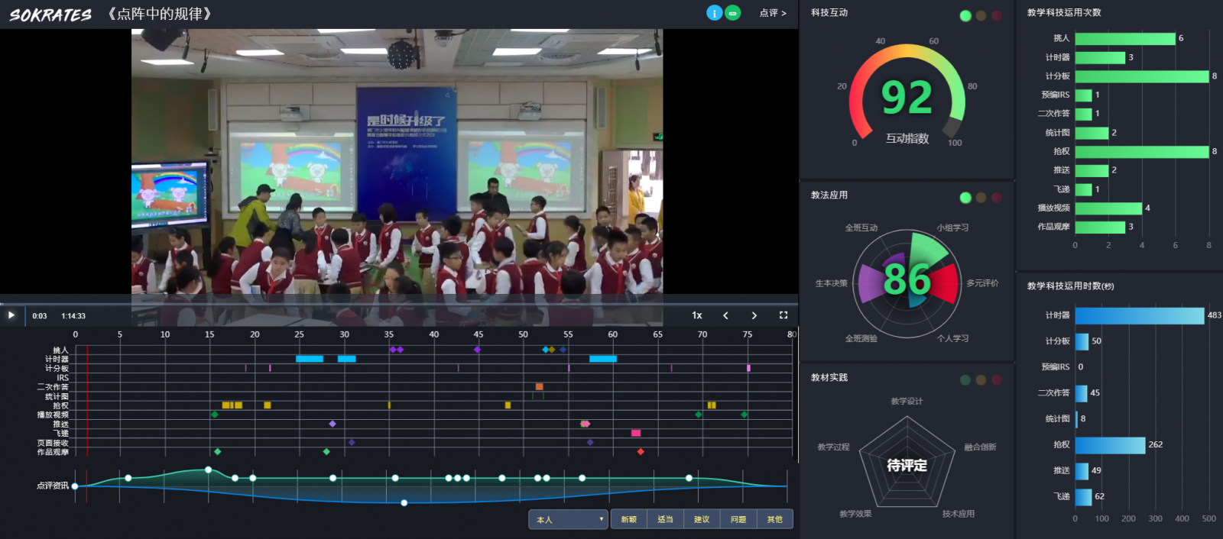Click the green link icon
The width and height of the screenshot is (1223, 539).
click(733, 13)
